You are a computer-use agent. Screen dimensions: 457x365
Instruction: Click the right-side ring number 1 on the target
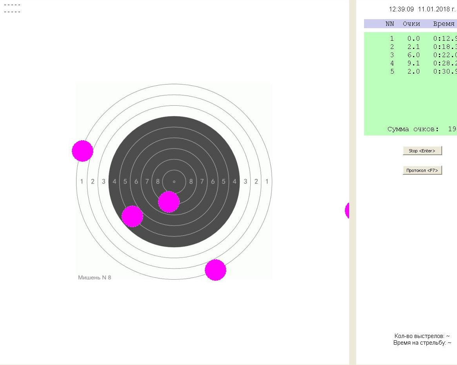(x=267, y=181)
